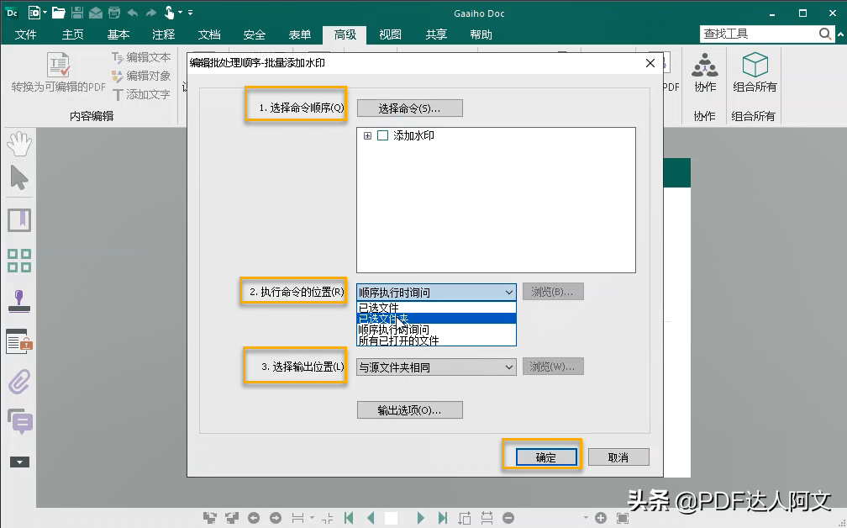Image resolution: width=847 pixels, height=528 pixels.
Task: Select 已选文件 from the dropdown list
Action: [x=436, y=308]
